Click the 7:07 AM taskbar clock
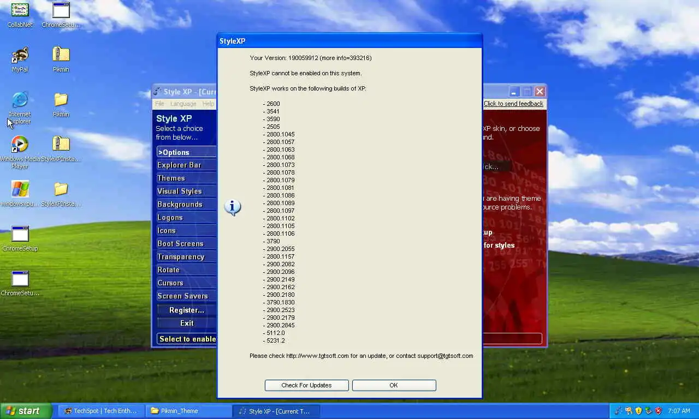 [679, 411]
